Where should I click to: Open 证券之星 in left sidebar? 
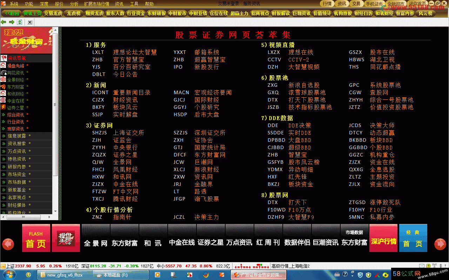[16, 108]
